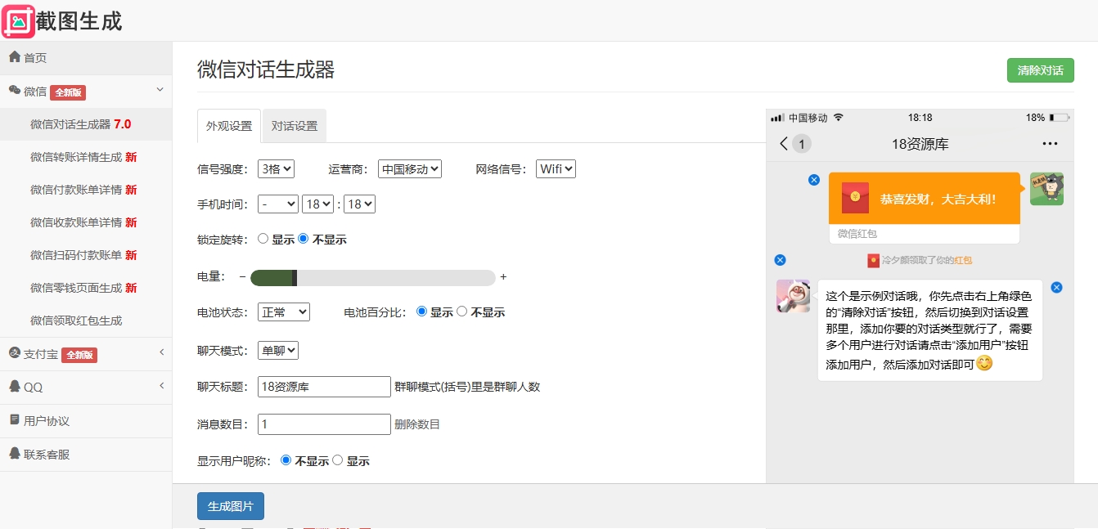
Task: Click the wifi icon in phone status bar
Action: [838, 118]
